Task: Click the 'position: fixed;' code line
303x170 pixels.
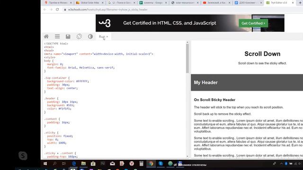Action: pos(60,136)
